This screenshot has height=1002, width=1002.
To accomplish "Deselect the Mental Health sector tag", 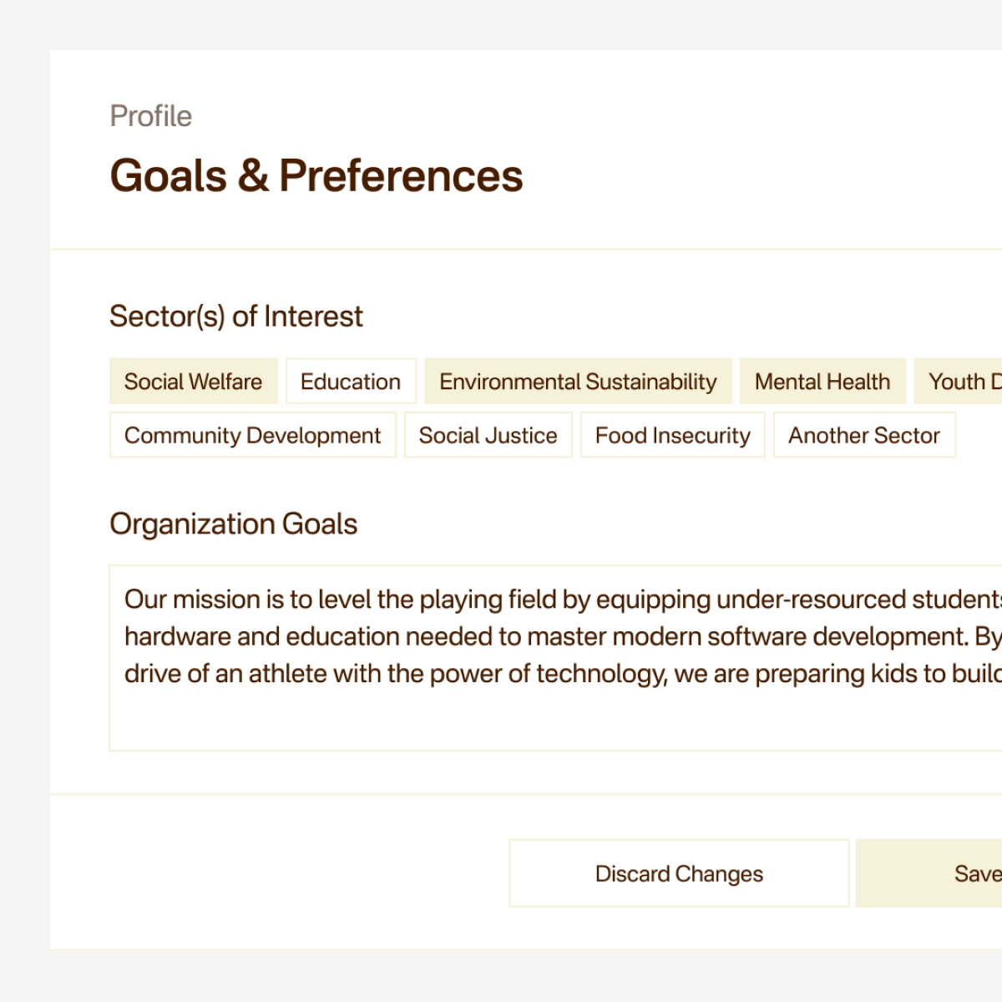I will [x=822, y=382].
